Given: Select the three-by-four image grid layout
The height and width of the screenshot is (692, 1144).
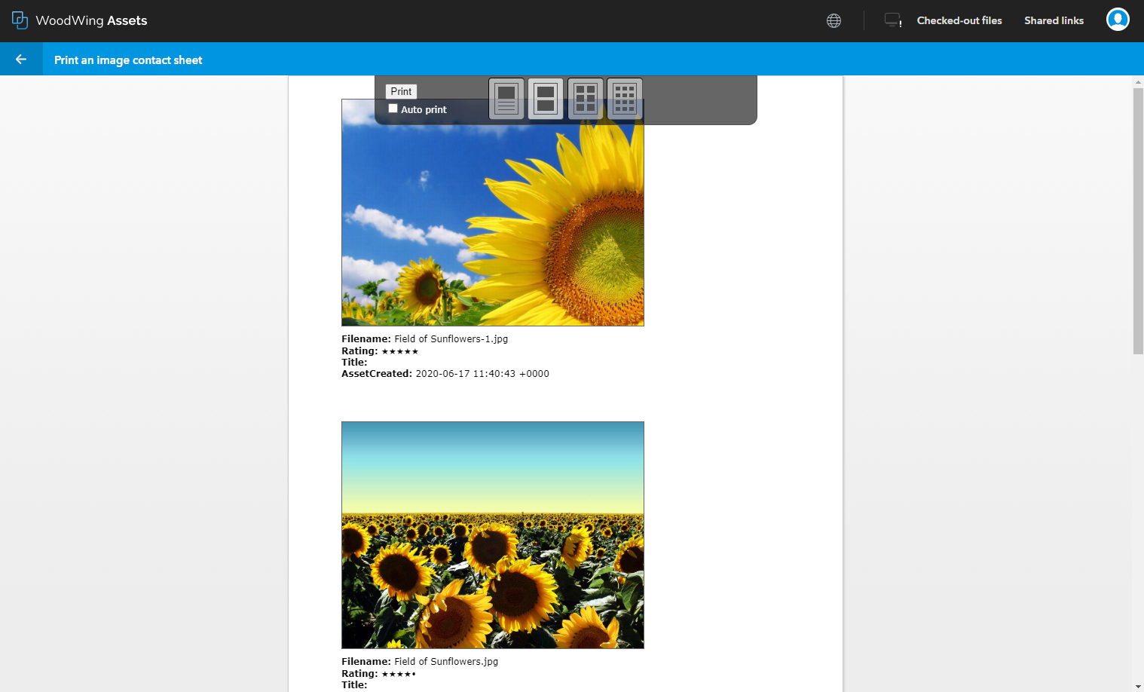Looking at the screenshot, I should (x=625, y=99).
